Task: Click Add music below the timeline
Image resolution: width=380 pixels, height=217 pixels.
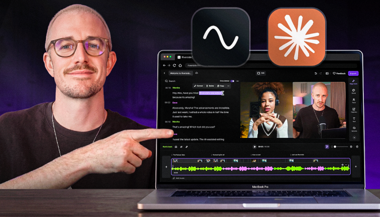Action: [x=179, y=178]
